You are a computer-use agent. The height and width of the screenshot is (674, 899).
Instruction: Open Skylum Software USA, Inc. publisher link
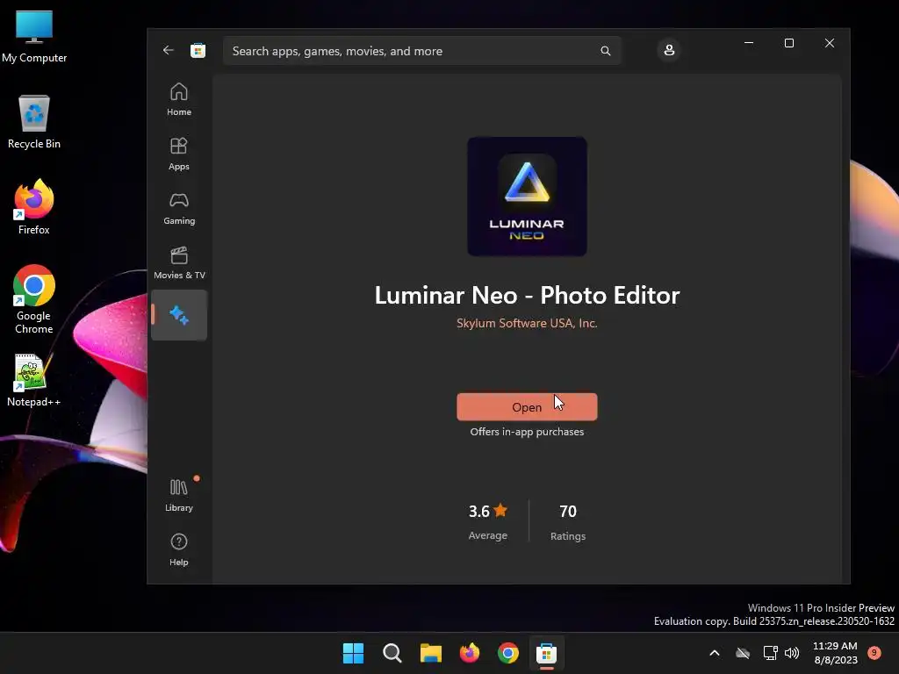point(527,323)
